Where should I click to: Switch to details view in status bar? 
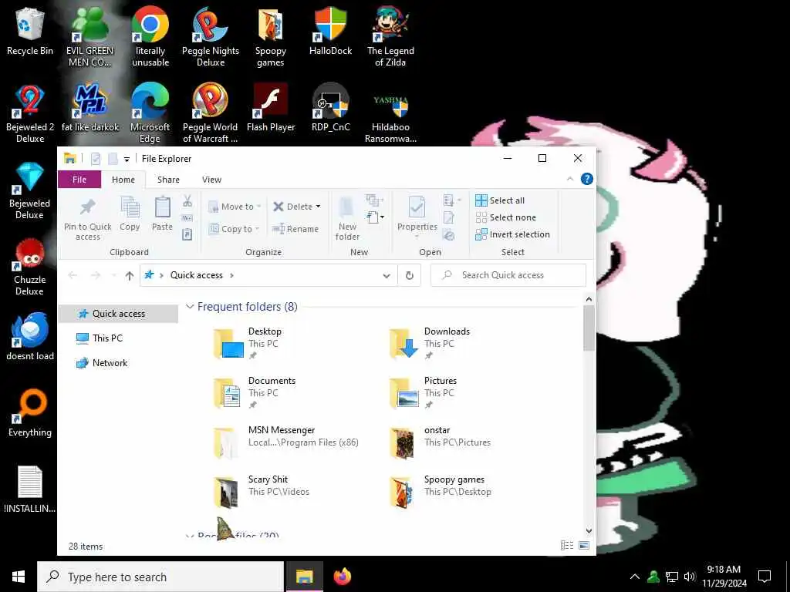567,545
